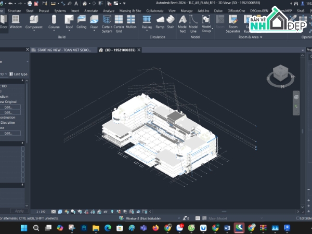
Task: Click the Print icon in quick access toolbar
Action: tap(30, 3)
